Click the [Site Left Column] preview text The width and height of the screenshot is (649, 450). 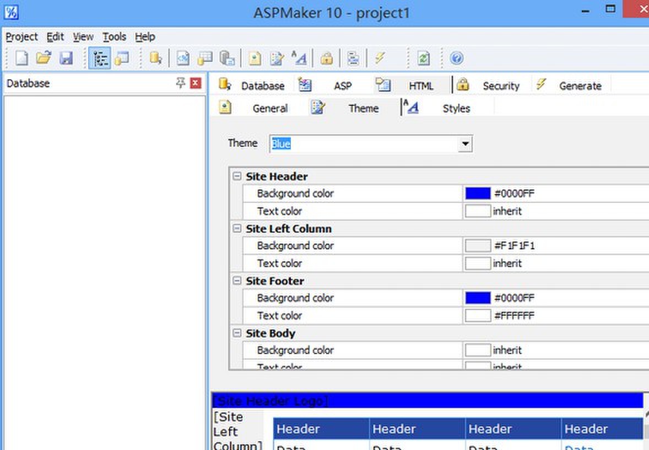pyautogui.click(x=237, y=431)
